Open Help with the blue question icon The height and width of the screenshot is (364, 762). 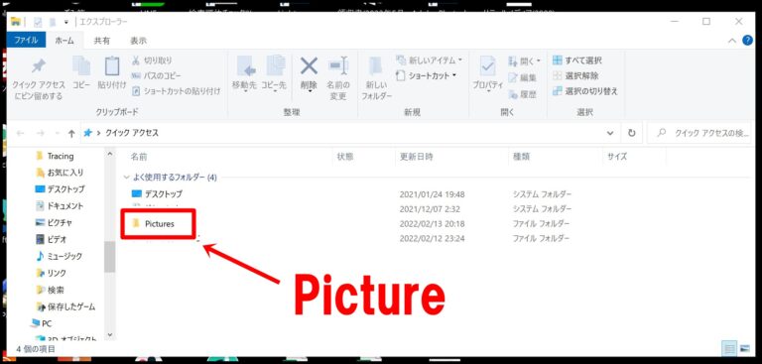click(747, 41)
